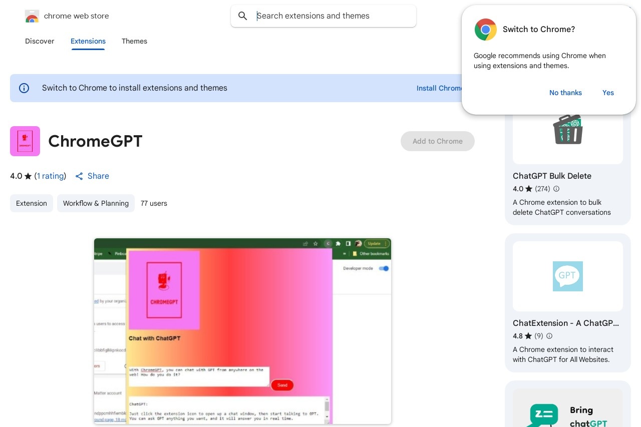Click the Install Chrome link in banner

(440, 88)
